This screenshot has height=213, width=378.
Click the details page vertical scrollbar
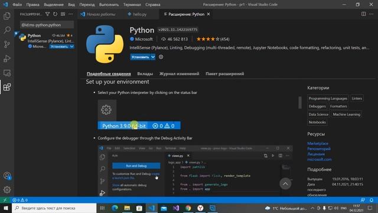[300, 102]
